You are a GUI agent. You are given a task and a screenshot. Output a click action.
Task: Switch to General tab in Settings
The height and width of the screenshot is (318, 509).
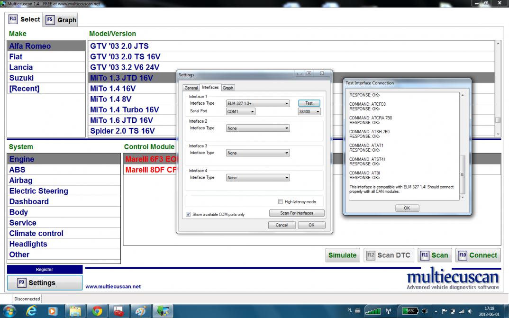click(191, 88)
